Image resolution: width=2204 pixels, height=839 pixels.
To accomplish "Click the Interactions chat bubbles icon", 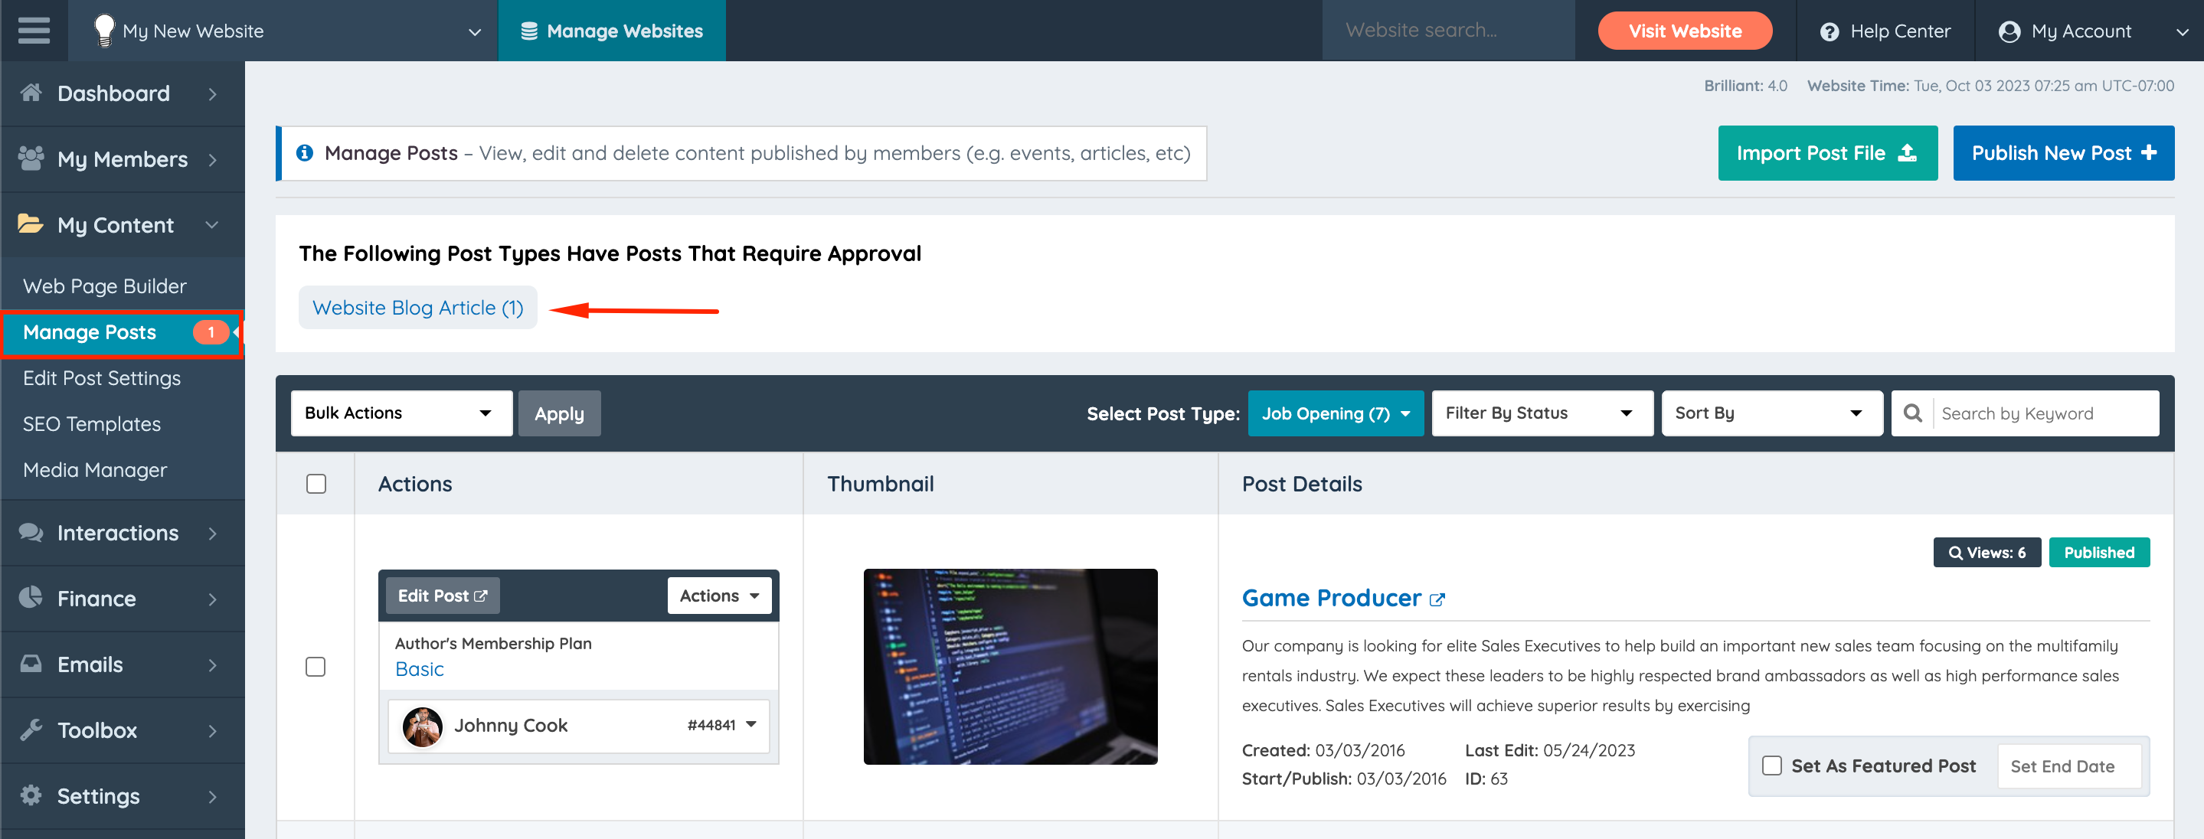I will coord(31,532).
